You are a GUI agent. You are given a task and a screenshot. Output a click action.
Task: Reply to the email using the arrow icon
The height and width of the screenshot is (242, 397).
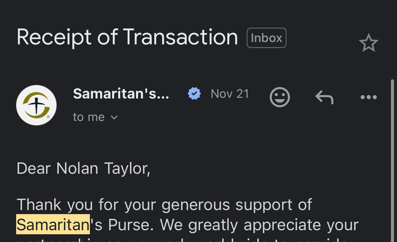324,97
